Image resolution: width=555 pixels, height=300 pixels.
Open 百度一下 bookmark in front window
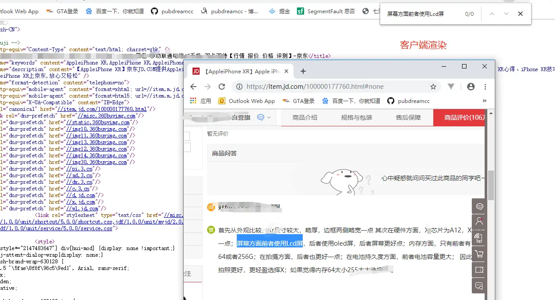click(x=351, y=101)
